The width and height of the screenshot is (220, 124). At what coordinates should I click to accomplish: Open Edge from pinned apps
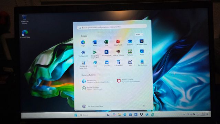(x=83, y=43)
